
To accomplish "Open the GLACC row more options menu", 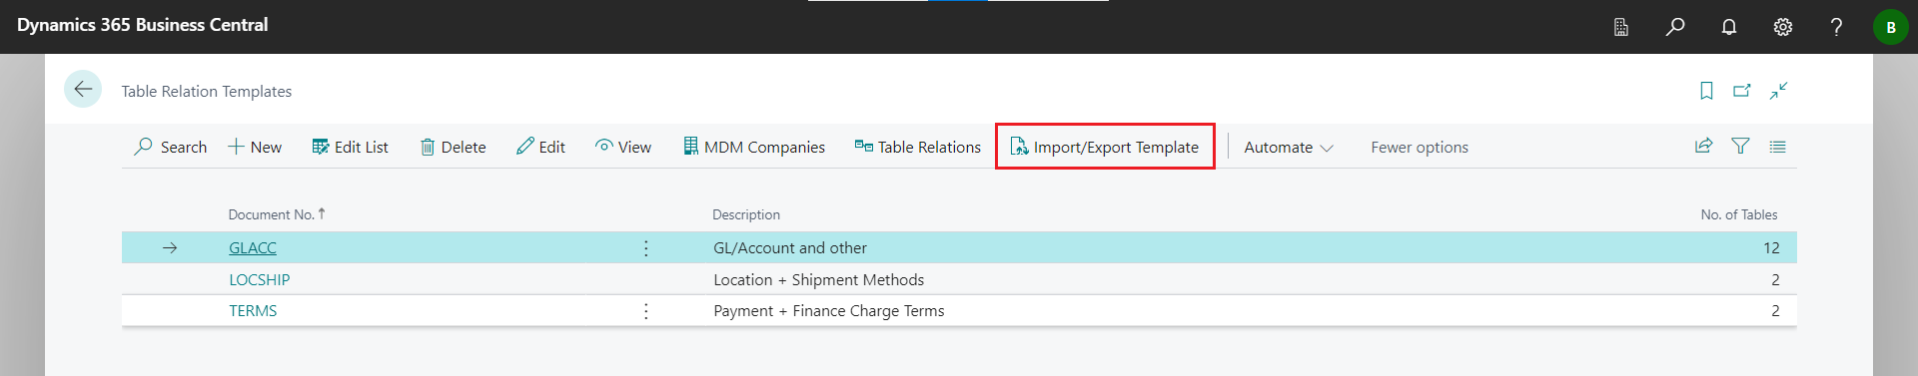I will [646, 248].
